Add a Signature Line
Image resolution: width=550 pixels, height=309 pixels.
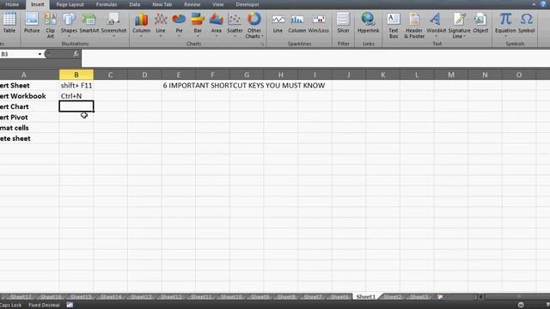tap(459, 25)
